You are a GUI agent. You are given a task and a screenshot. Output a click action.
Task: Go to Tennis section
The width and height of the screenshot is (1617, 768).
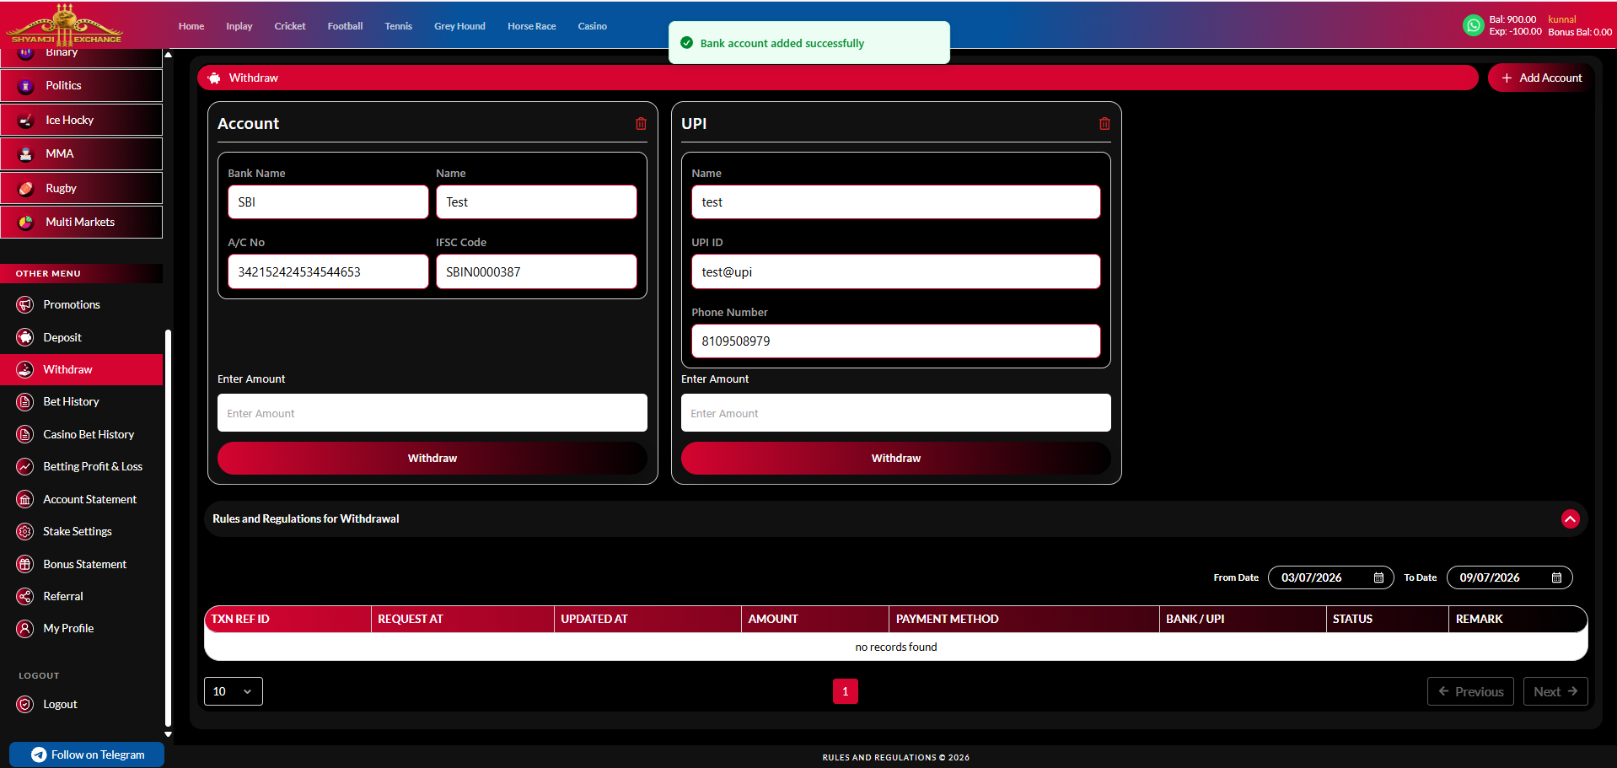pyautogui.click(x=399, y=26)
